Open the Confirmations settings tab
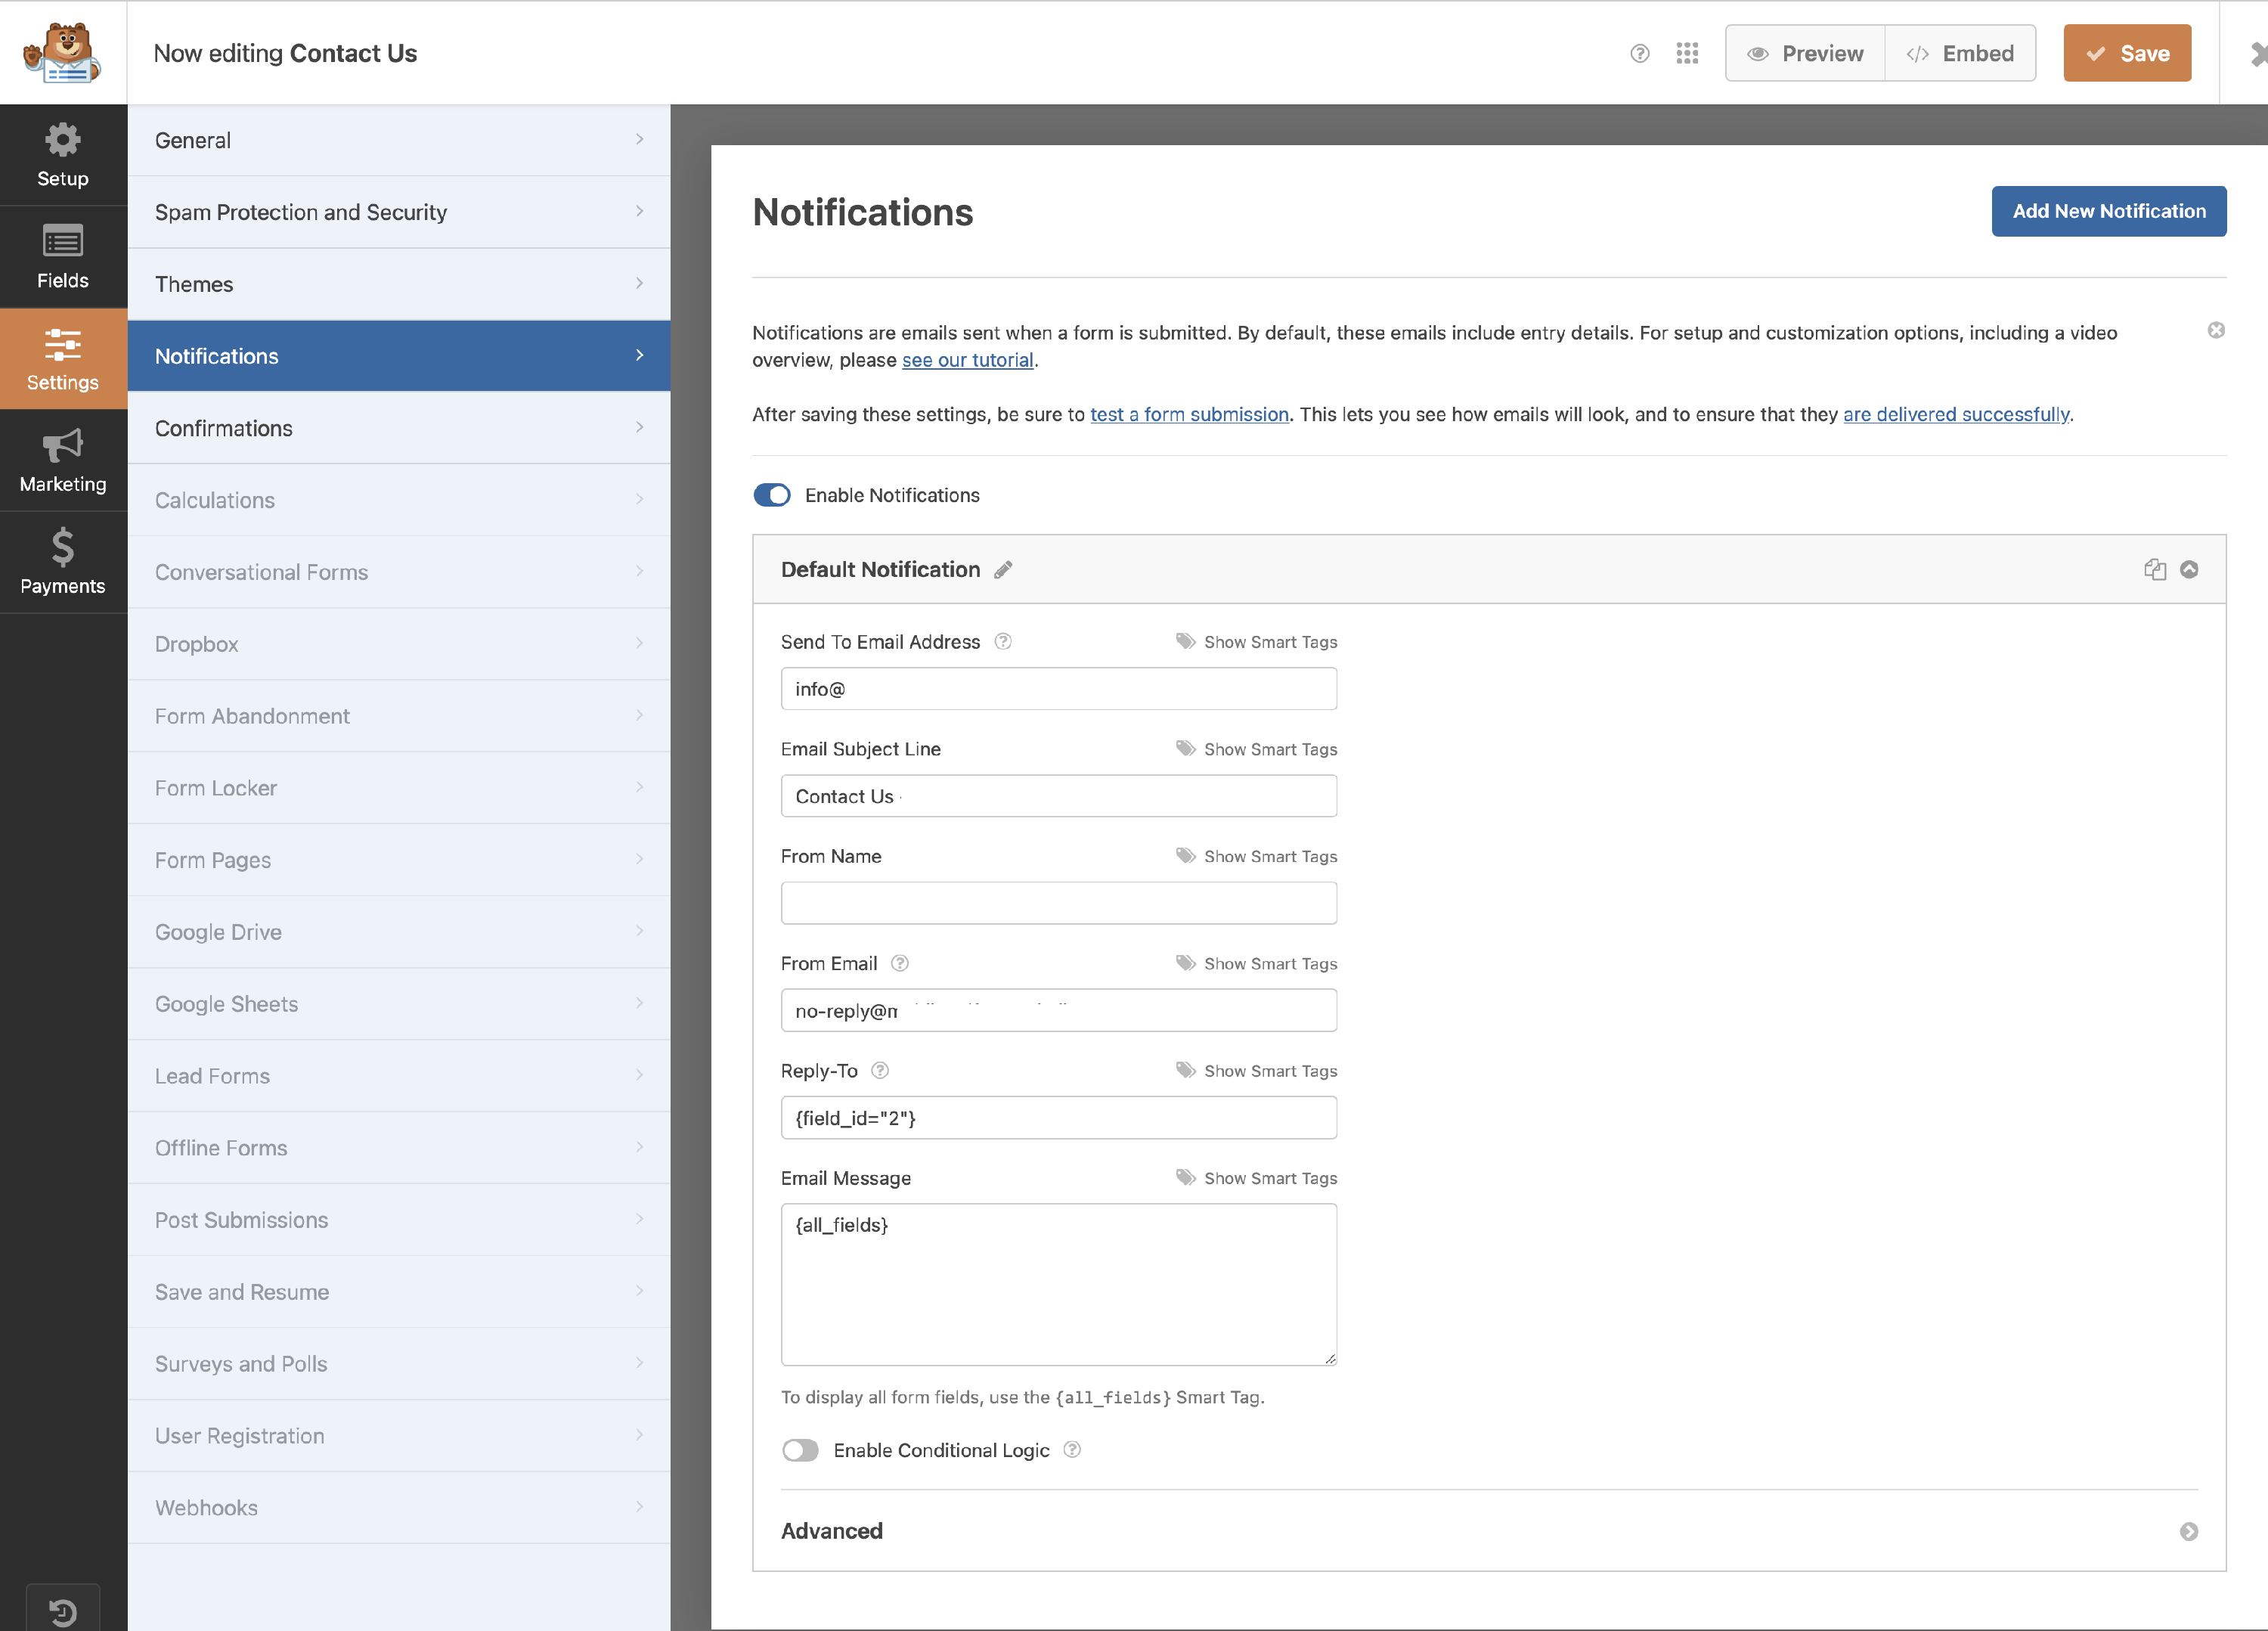 coord(399,428)
